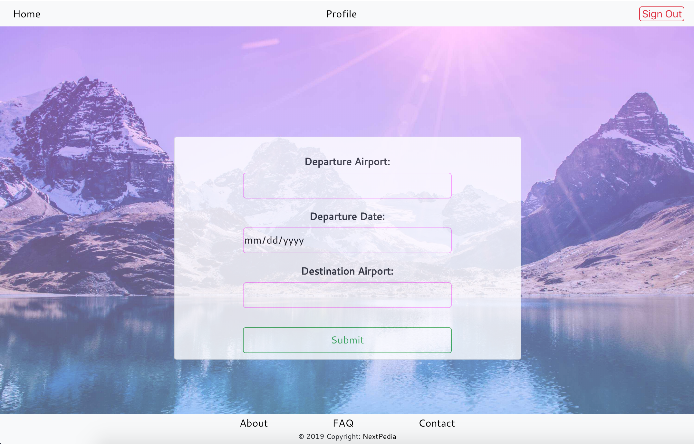The width and height of the screenshot is (694, 444).
Task: Go to the Home page link
Action: coord(27,14)
